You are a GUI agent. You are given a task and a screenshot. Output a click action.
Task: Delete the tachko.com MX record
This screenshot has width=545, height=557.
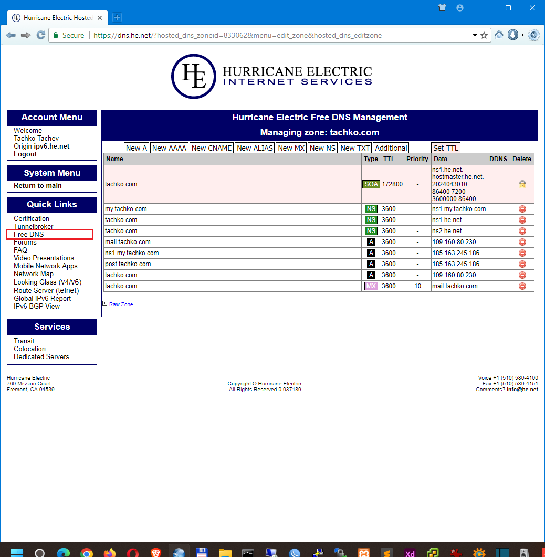[522, 286]
